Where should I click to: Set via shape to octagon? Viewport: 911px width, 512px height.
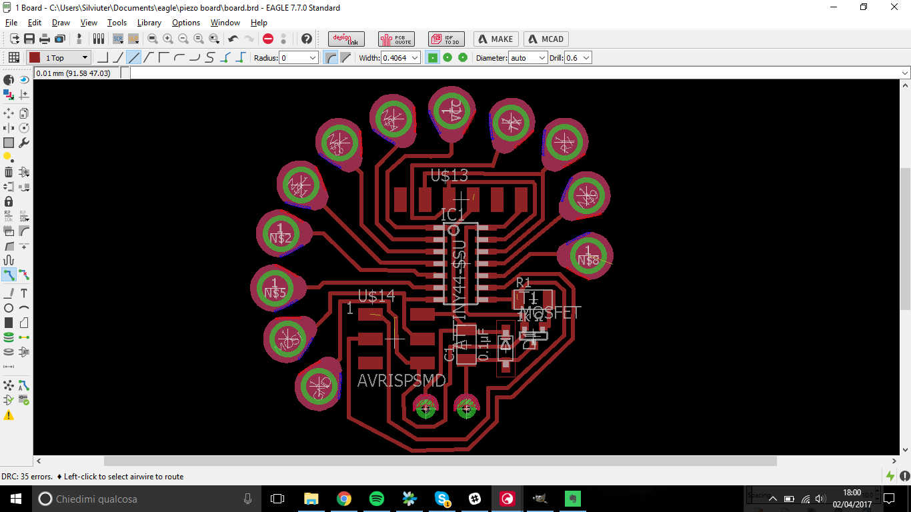(x=463, y=58)
